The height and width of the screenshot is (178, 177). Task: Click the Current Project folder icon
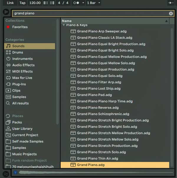click(x=8, y=135)
